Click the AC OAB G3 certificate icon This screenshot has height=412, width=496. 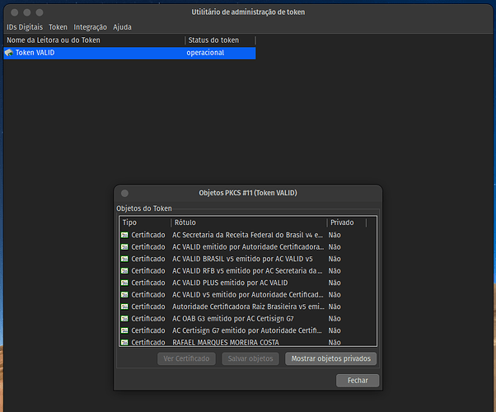click(124, 318)
